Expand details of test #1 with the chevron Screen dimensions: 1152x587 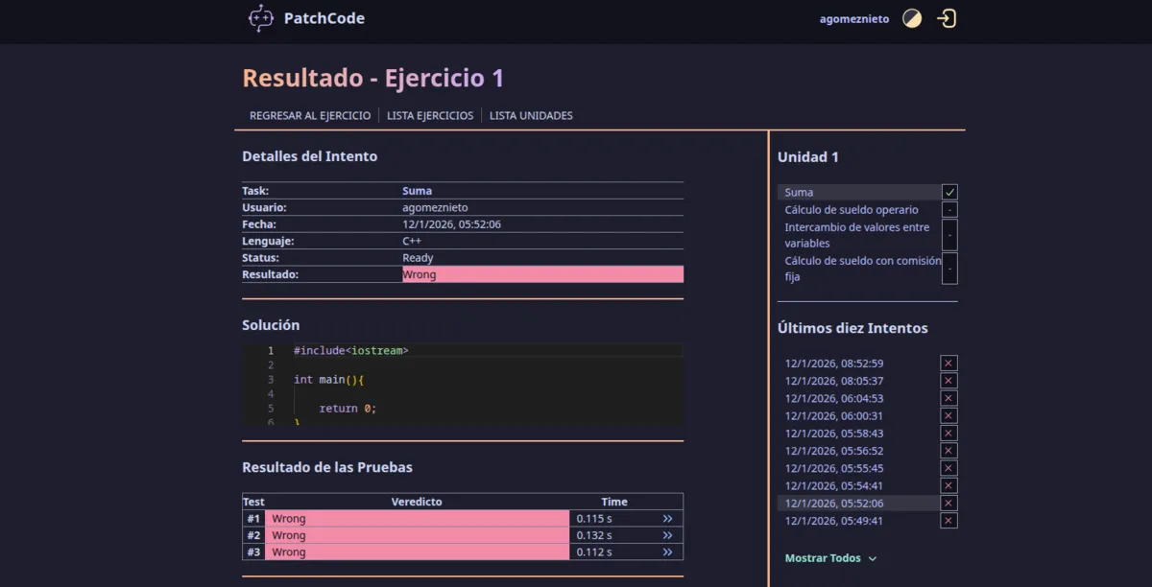(x=666, y=518)
